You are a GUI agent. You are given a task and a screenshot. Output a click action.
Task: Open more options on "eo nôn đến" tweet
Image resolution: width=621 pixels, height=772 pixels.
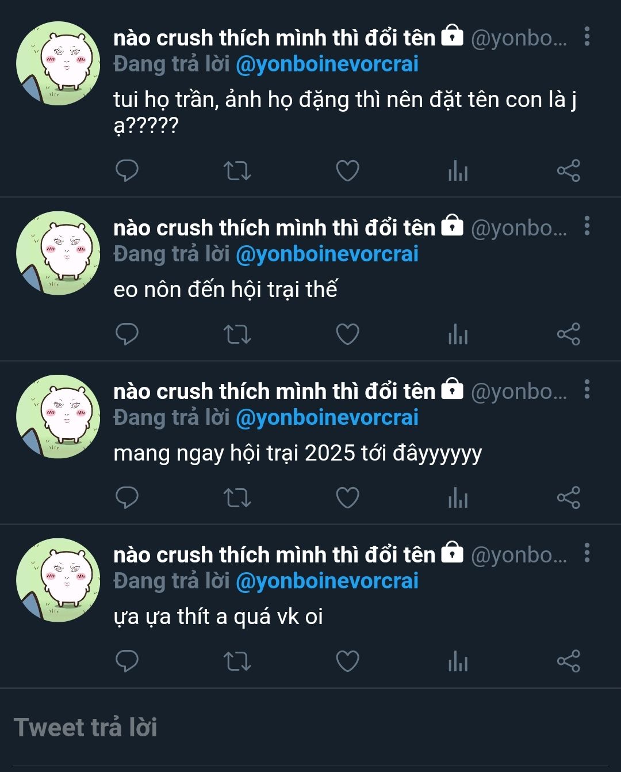pos(586,226)
